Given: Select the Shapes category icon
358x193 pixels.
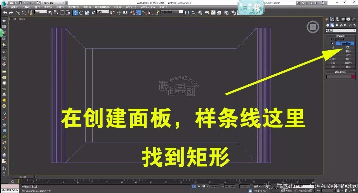Looking at the screenshot, I should pos(332,25).
